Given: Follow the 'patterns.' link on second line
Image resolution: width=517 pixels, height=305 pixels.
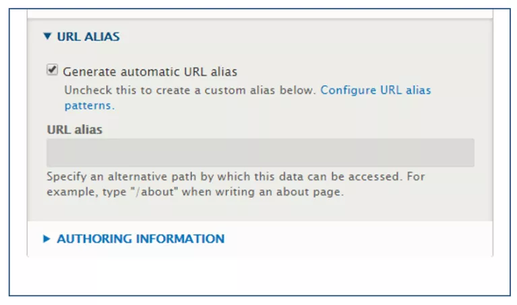Looking at the screenshot, I should coord(90,106).
